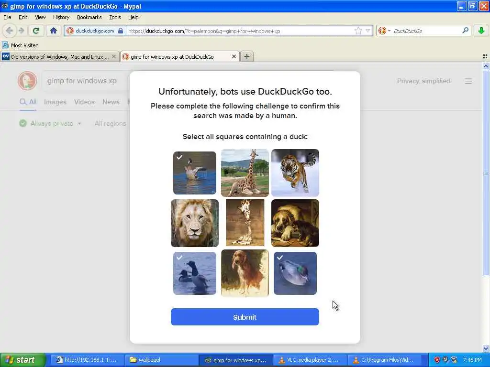
Task: Click the 7:45 PM system clock
Action: [472, 360]
